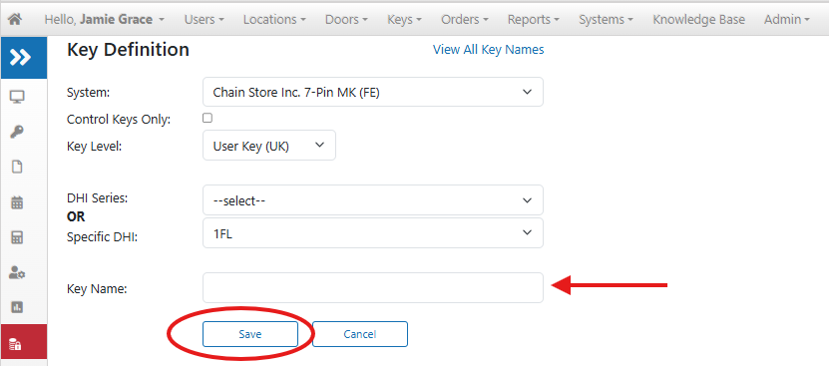This screenshot has height=366, width=829.
Task: Open the Keys menu
Action: coord(404,20)
